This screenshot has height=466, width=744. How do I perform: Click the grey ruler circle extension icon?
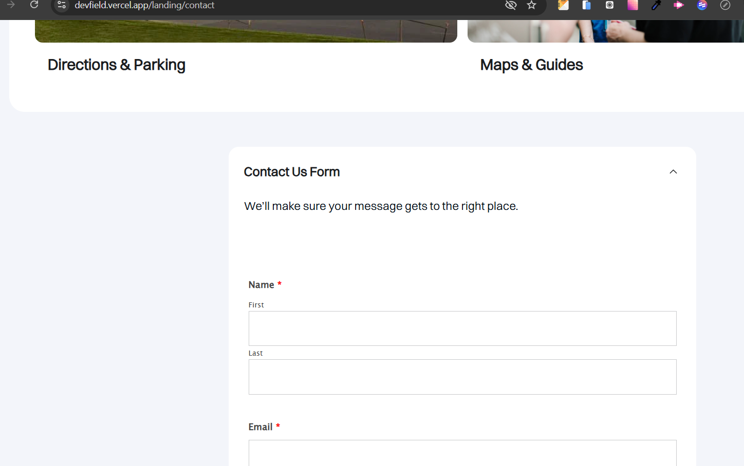pyautogui.click(x=725, y=5)
